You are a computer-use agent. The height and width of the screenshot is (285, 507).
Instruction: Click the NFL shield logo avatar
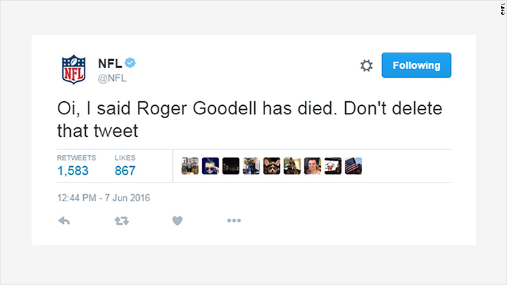(x=73, y=69)
